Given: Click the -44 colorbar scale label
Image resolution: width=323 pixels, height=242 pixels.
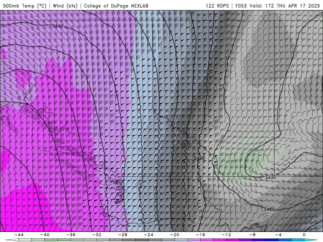Looking at the screenshot, I should pos(19,235).
